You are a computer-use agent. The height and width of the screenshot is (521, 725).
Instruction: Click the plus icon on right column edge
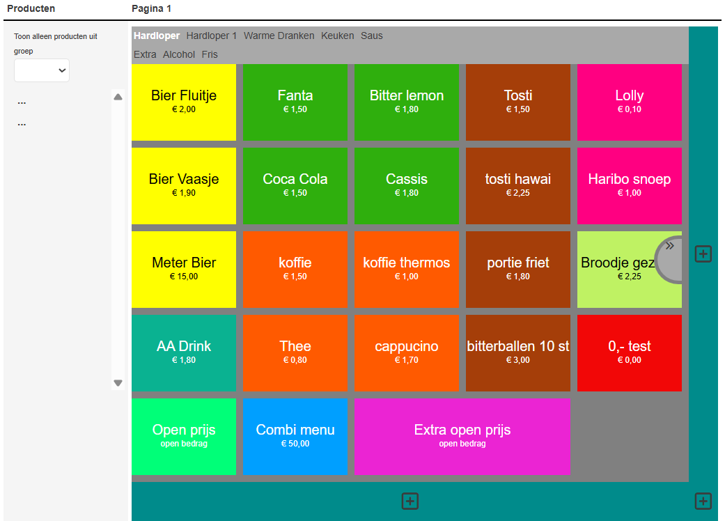pos(703,254)
